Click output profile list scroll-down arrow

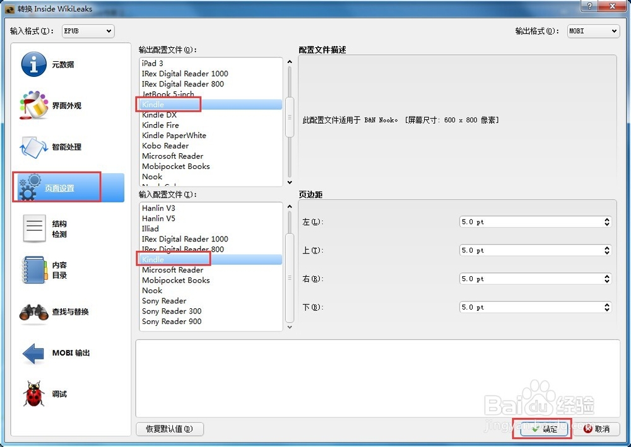(x=290, y=182)
